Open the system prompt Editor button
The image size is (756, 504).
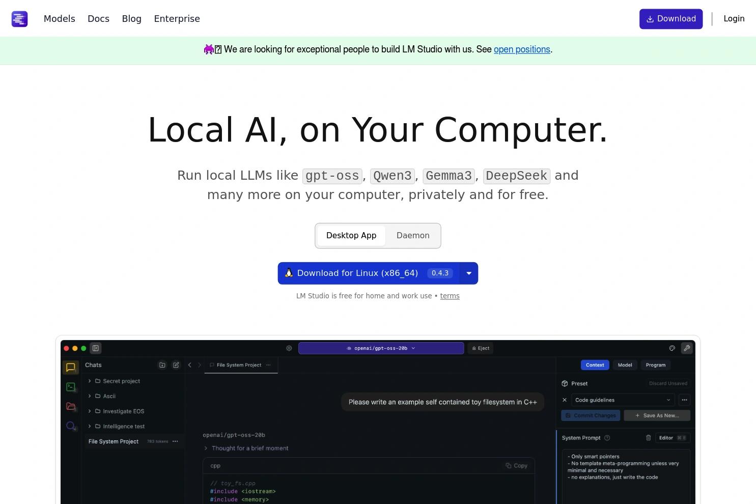(673, 438)
